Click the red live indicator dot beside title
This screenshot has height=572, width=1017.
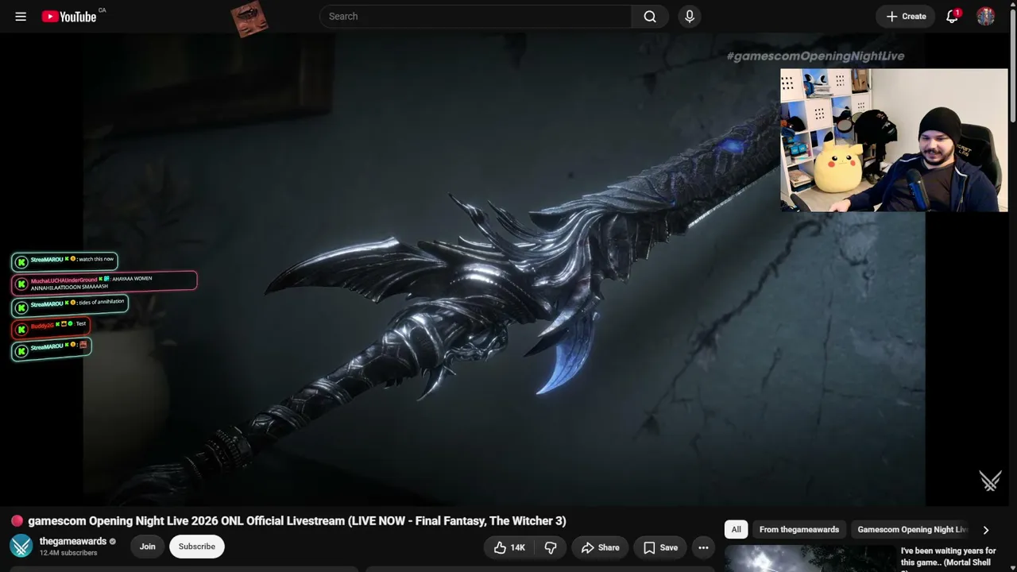click(17, 521)
